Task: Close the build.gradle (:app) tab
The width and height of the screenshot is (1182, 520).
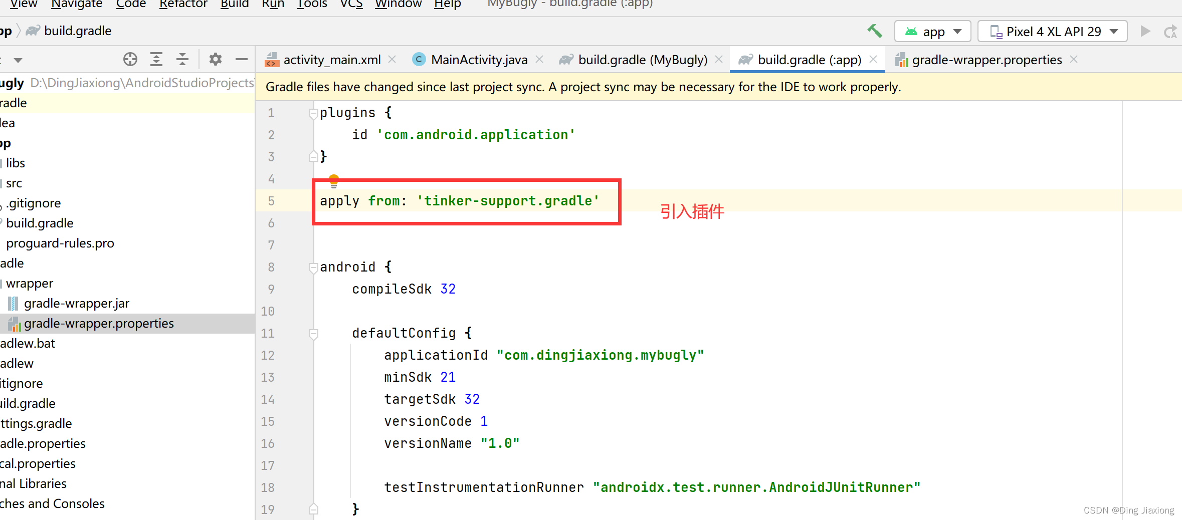Action: pos(873,59)
